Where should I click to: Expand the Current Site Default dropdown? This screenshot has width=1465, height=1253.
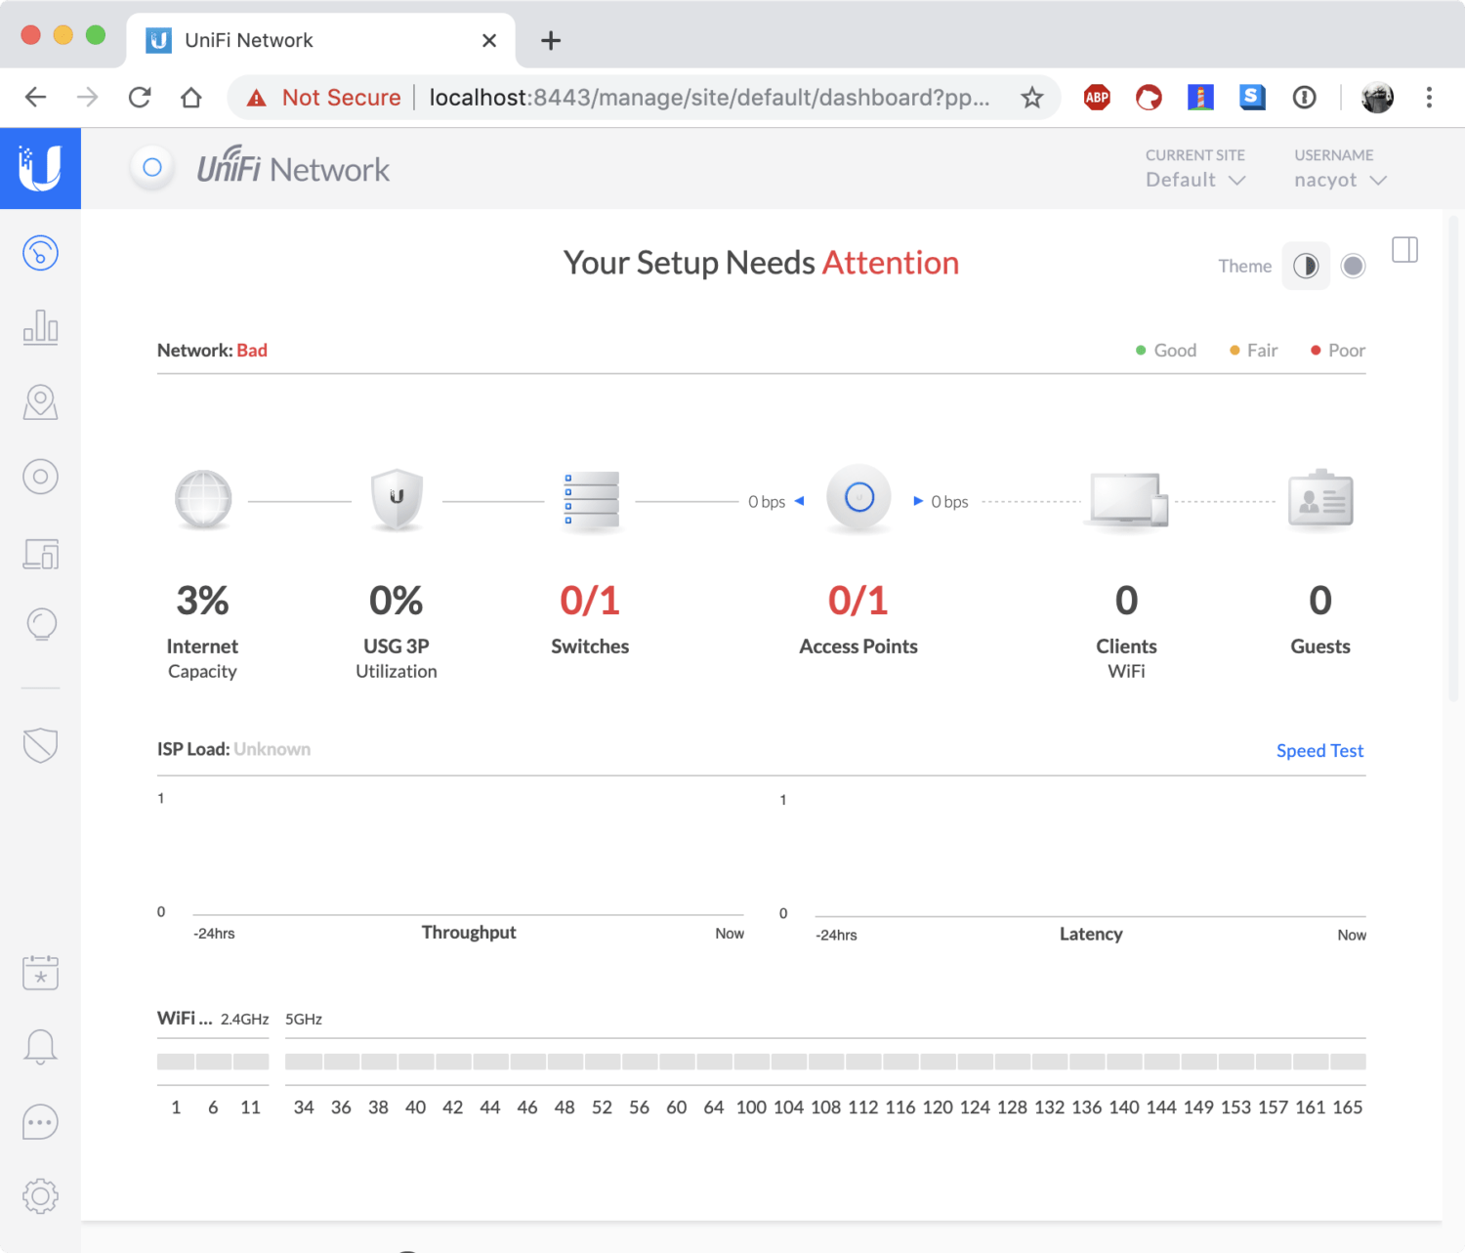click(x=1195, y=180)
